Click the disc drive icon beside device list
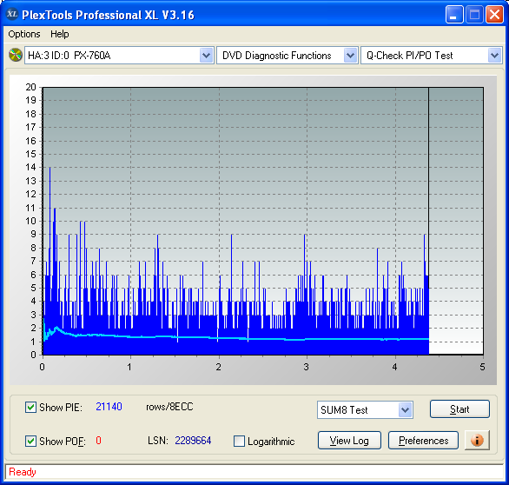This screenshot has width=509, height=485. point(15,55)
